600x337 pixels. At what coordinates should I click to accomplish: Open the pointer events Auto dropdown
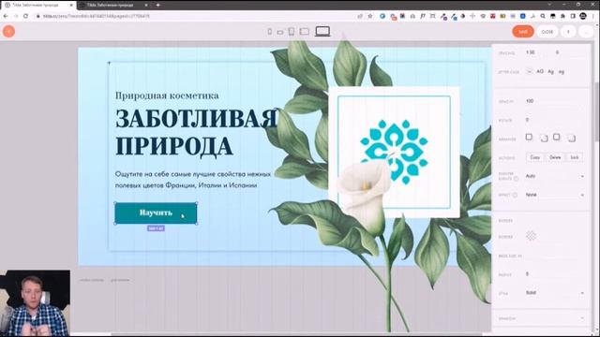tap(555, 176)
